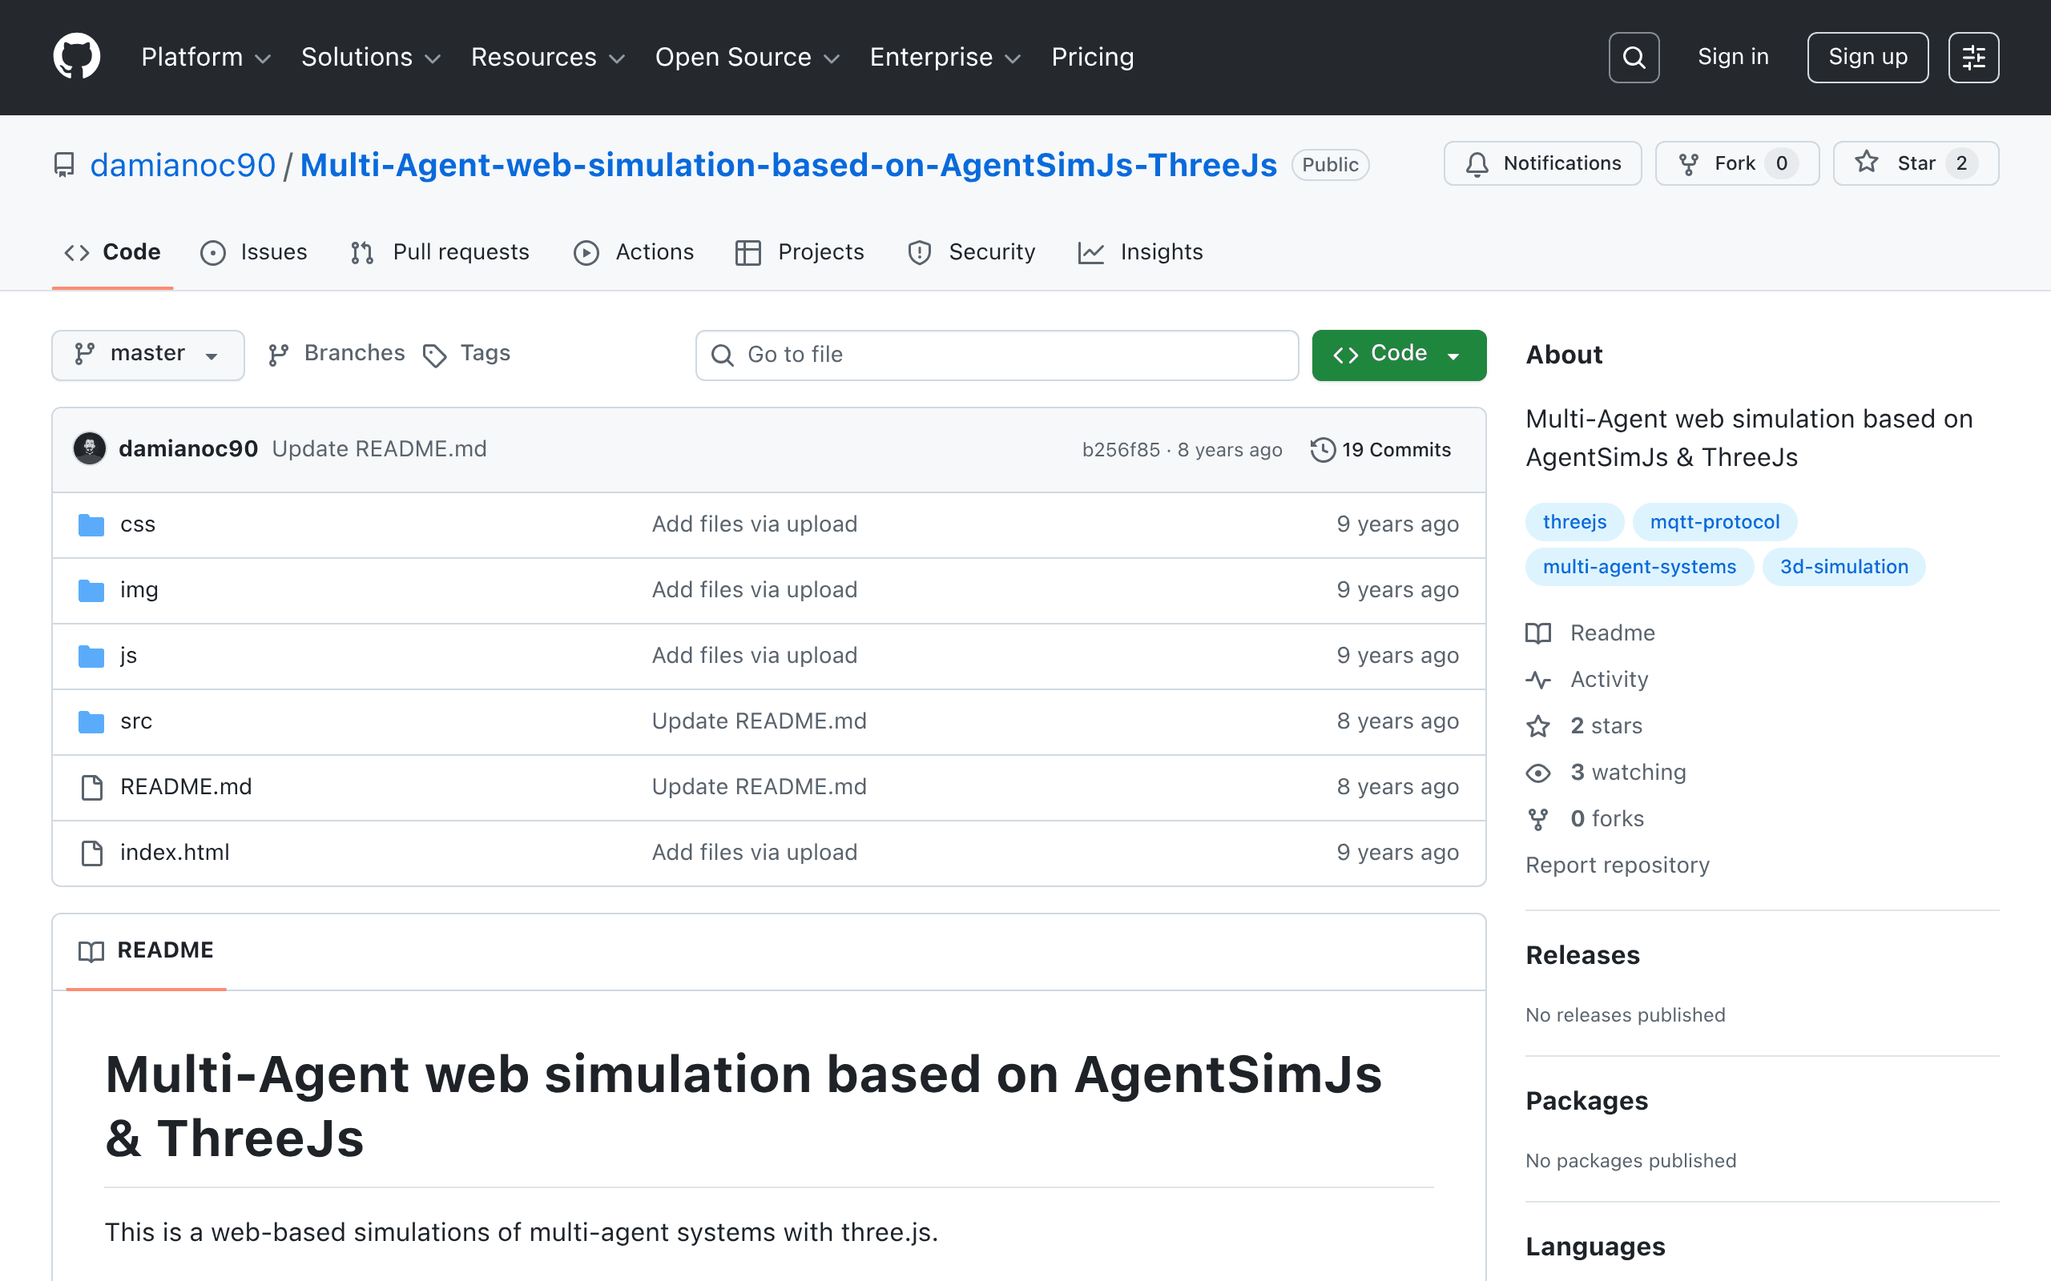2051x1281 pixels.
Task: Open 19 Commits history
Action: point(1381,450)
